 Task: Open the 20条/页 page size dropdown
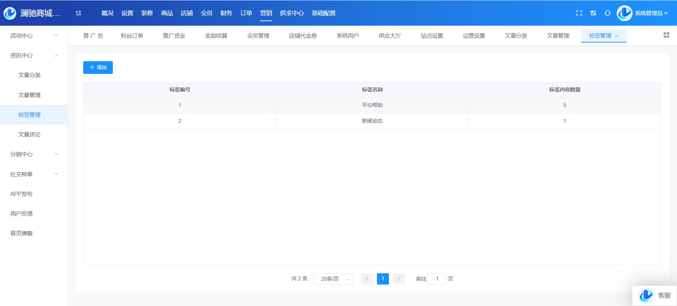tap(333, 279)
